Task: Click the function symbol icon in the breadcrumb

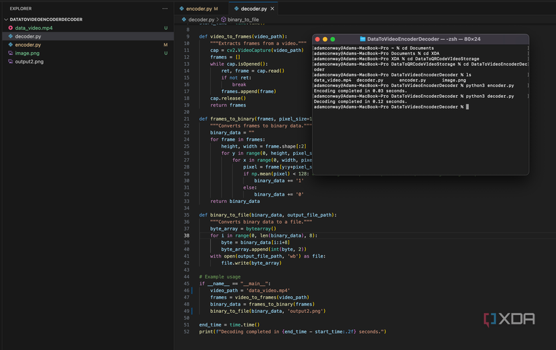Action: 224,20
